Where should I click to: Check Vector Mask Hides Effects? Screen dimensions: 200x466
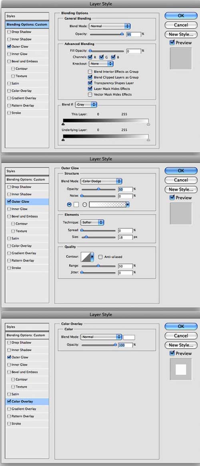[90, 94]
